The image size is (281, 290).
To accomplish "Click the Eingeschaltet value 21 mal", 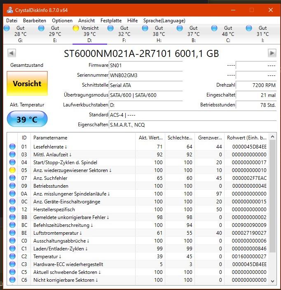I will [x=256, y=95].
